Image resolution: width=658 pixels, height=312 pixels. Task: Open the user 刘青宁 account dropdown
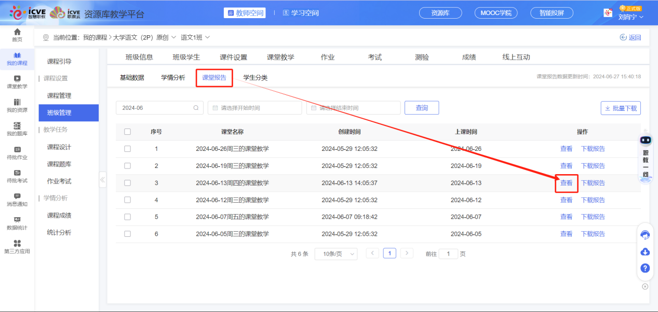(630, 17)
